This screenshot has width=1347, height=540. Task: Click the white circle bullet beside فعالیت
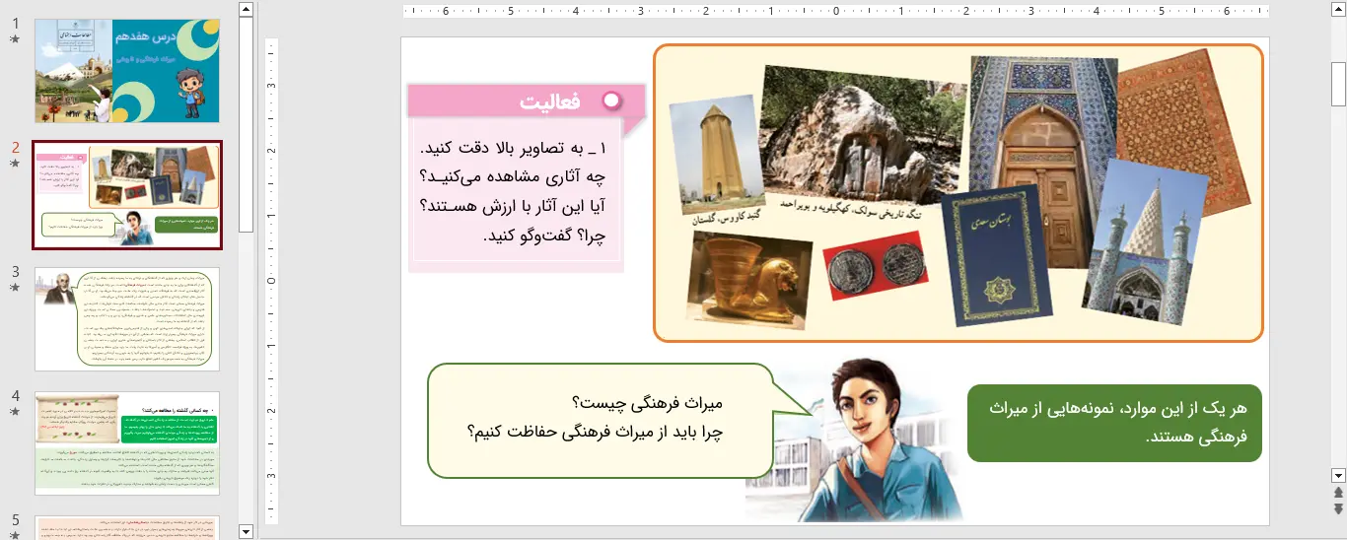tap(611, 101)
